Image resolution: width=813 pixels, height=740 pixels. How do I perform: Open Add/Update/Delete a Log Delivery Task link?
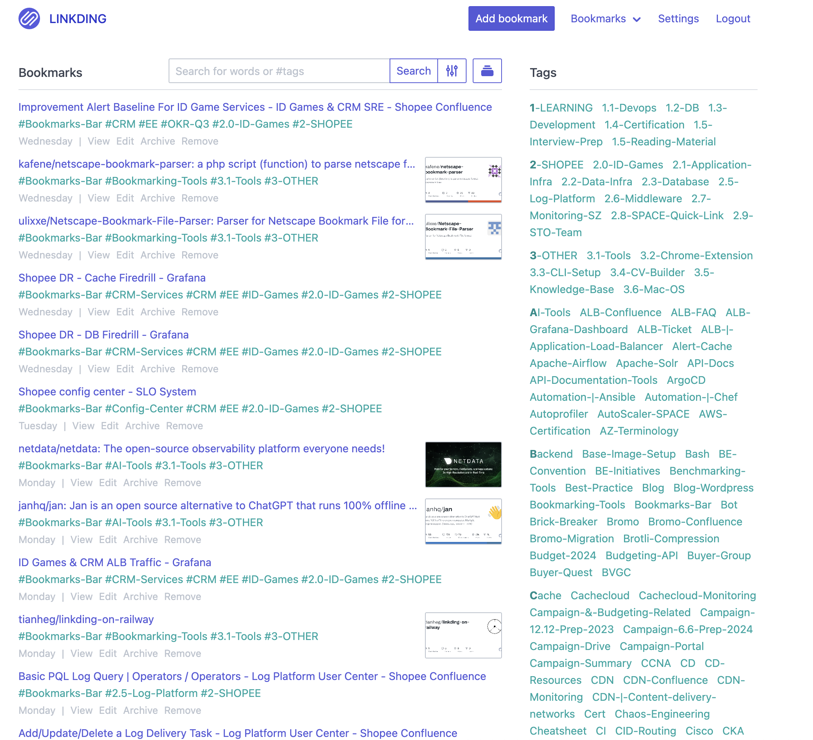(238, 733)
